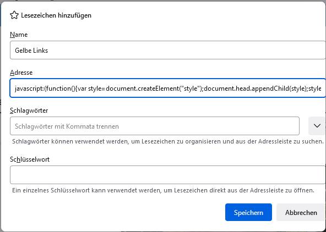Focus the empty Schlüsselwort input field
The width and height of the screenshot is (326, 232).
167,175
